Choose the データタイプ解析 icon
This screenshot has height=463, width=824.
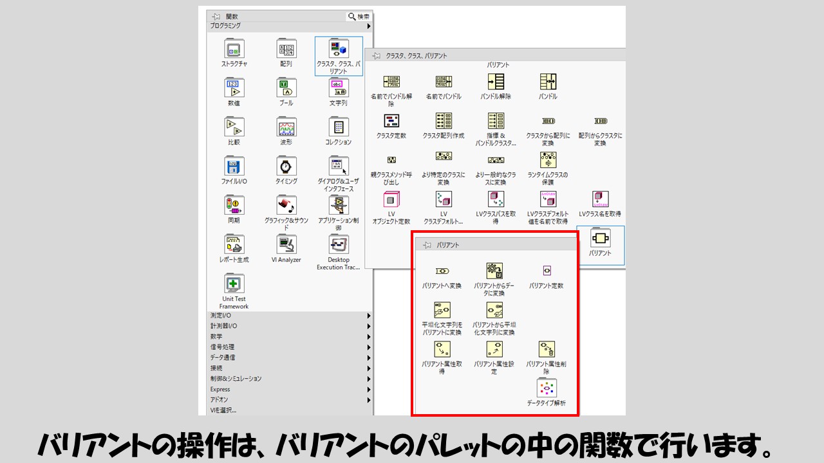tap(547, 388)
